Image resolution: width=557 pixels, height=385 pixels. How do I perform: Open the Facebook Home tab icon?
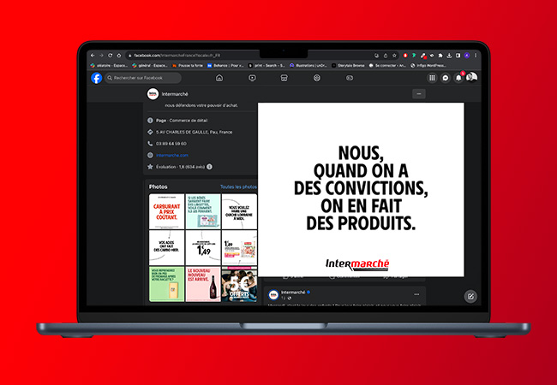pos(219,78)
